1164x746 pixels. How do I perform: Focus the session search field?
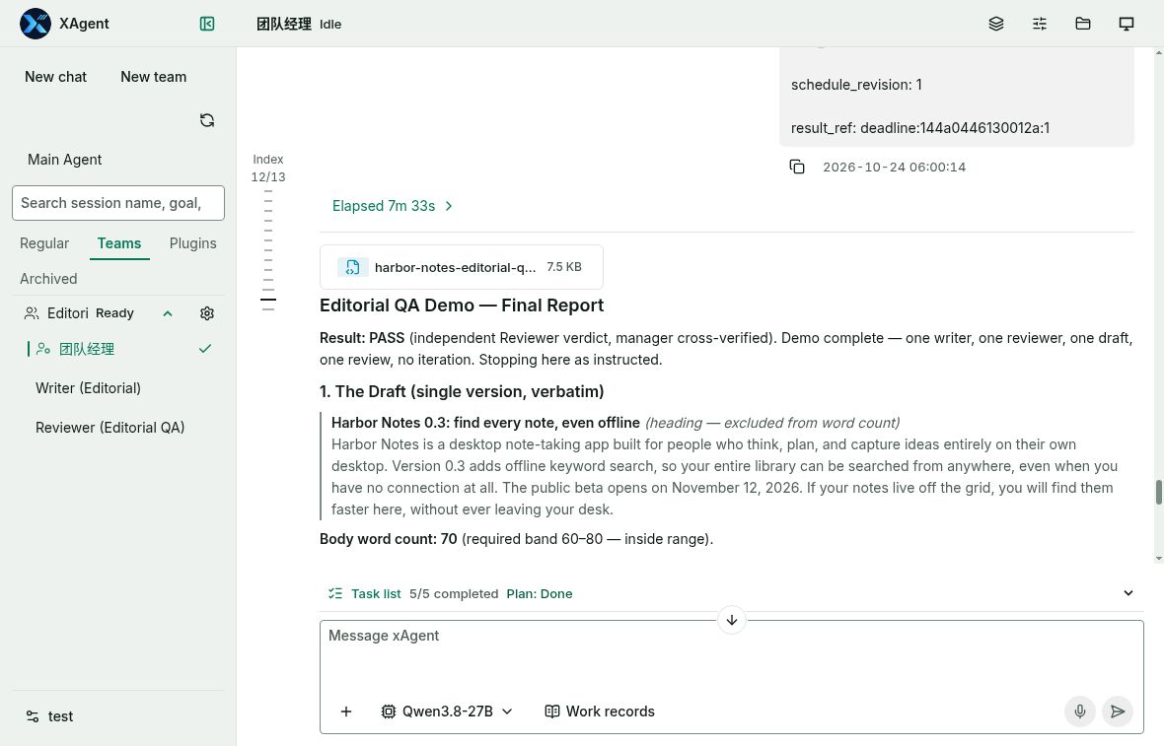tap(118, 203)
